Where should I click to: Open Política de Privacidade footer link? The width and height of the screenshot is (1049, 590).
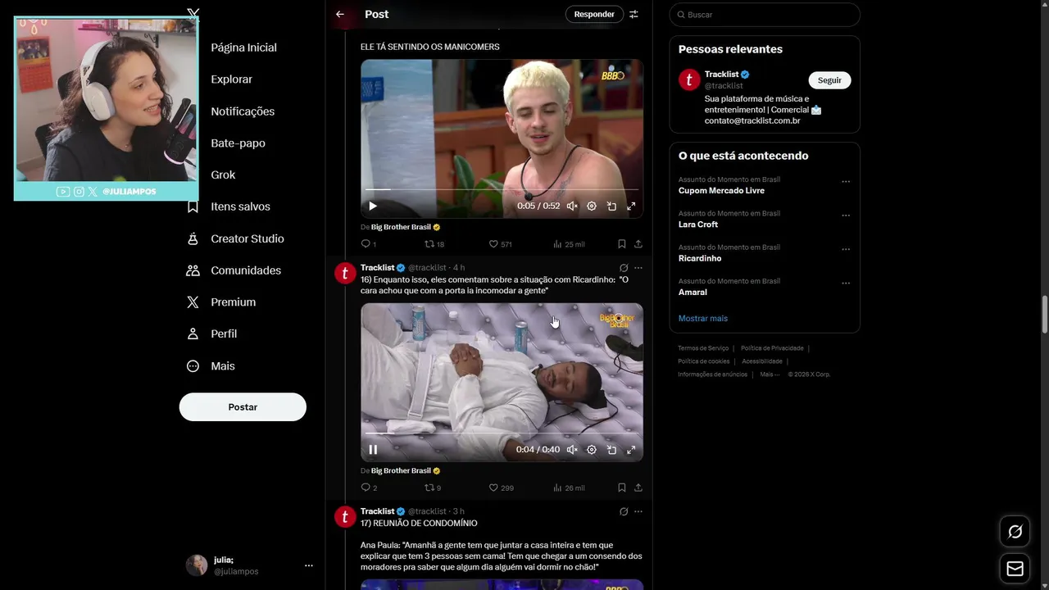(772, 348)
